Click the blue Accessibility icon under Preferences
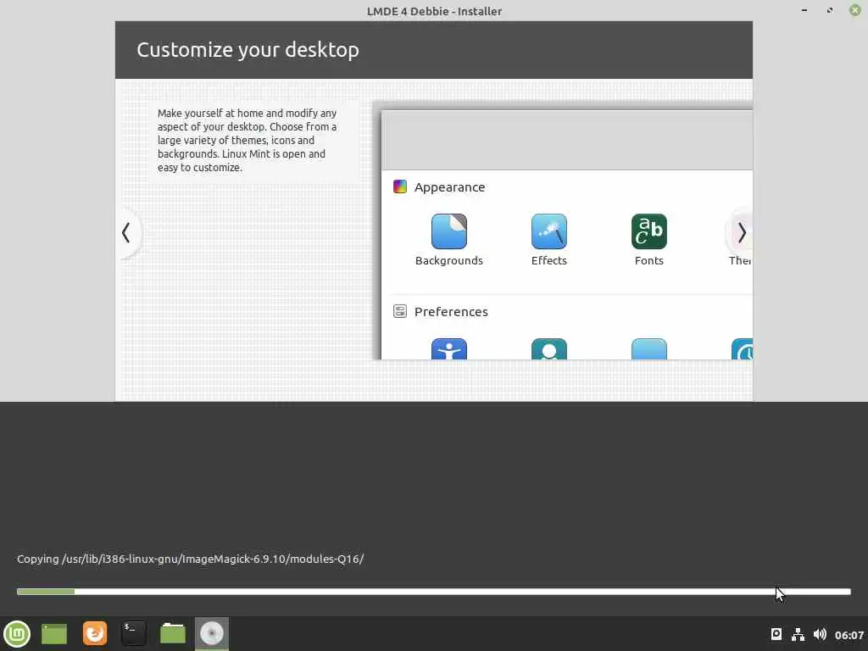Screen dimensions: 868x651 pyautogui.click(x=449, y=348)
